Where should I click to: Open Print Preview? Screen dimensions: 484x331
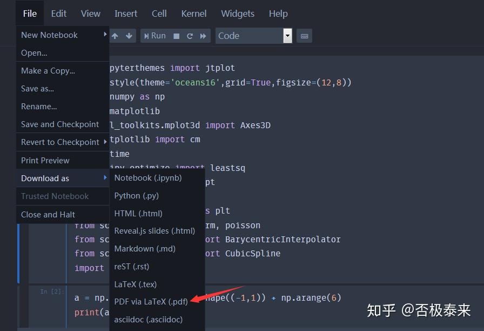(45, 160)
